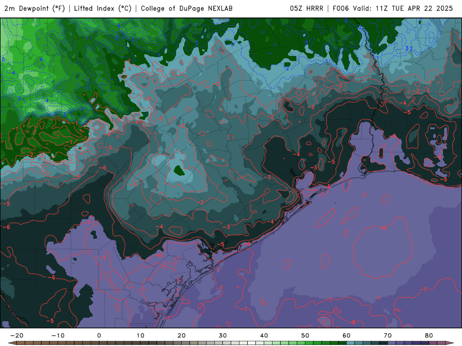The width and height of the screenshot is (462, 346).
Task: Select the 0 tick label on the legend
Action: point(99,336)
